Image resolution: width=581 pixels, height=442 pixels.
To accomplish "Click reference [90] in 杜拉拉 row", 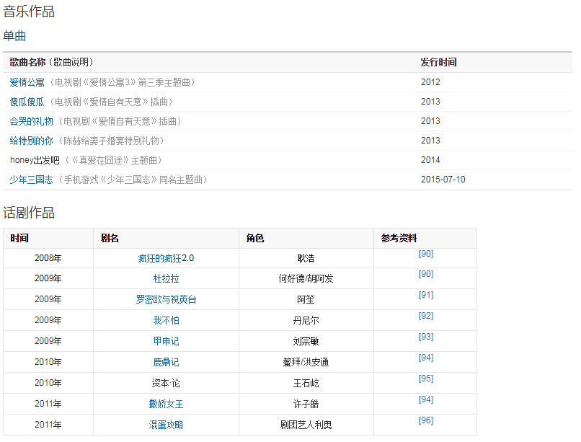I will [x=425, y=274].
